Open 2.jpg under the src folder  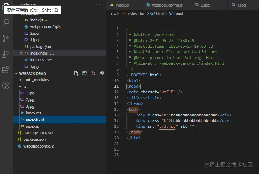60,100
